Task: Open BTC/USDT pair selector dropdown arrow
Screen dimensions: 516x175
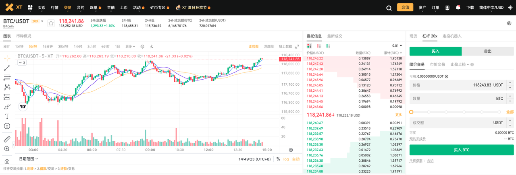Action: pos(42,21)
